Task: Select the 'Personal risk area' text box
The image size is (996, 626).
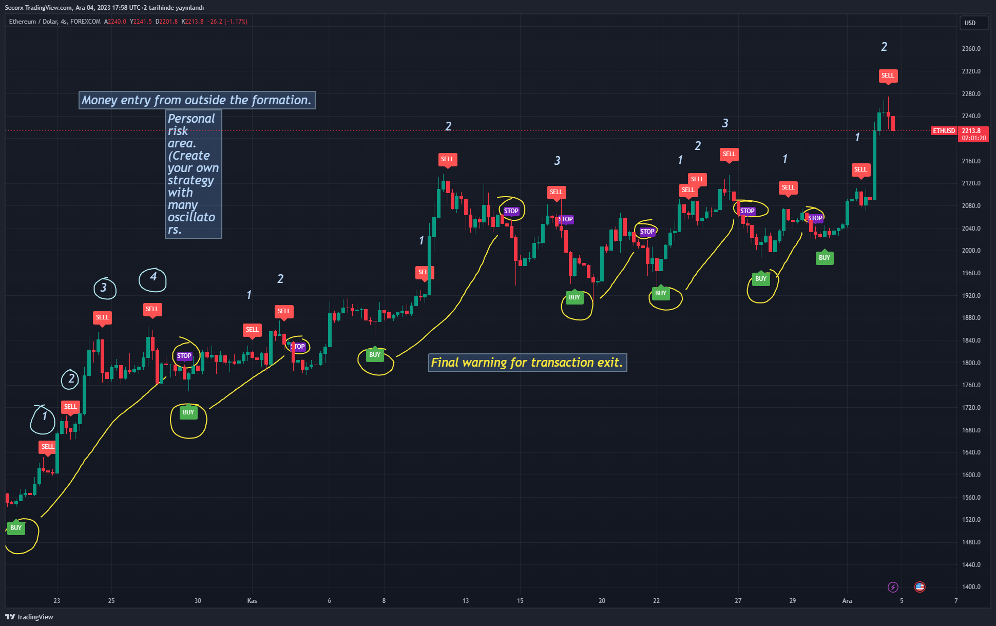Action: 194,174
